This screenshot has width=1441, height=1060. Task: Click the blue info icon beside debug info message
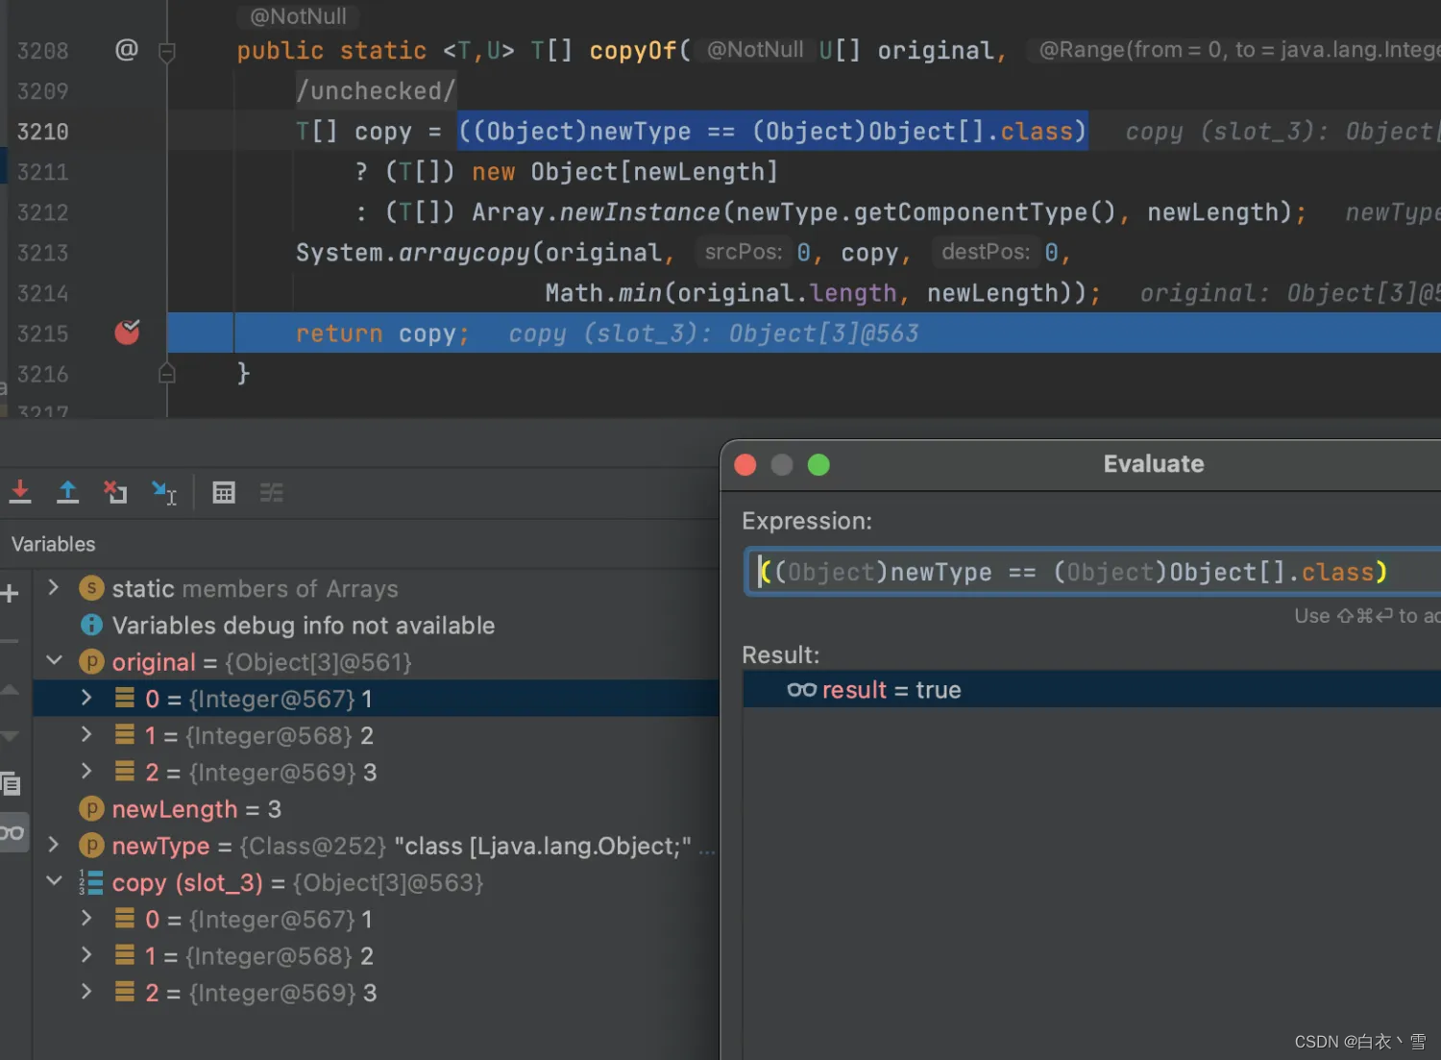point(91,625)
